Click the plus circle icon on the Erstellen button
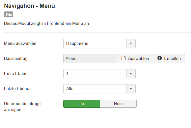Screen dimensions: 191x128 159,58
